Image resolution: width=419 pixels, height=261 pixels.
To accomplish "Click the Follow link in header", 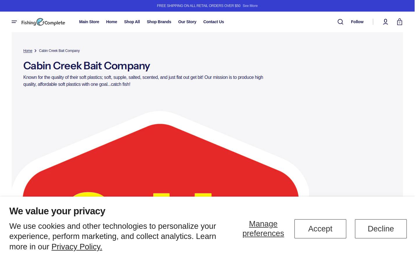I will click(357, 22).
